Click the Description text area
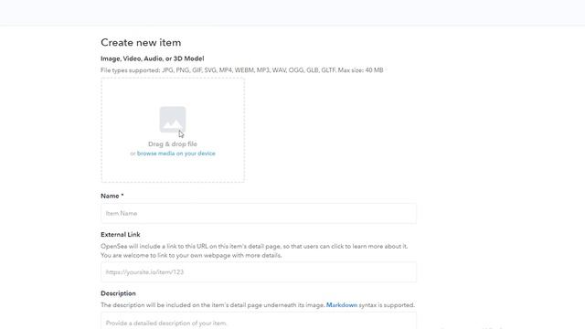This screenshot has width=585, height=329. point(259,321)
